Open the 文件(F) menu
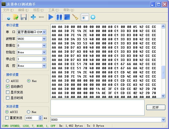 point(8,10)
